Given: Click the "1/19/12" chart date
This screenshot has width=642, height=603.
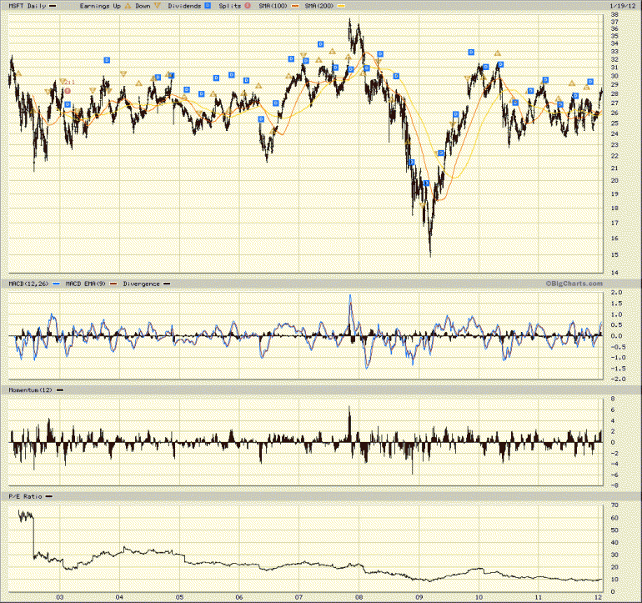Looking at the screenshot, I should pyautogui.click(x=621, y=6).
